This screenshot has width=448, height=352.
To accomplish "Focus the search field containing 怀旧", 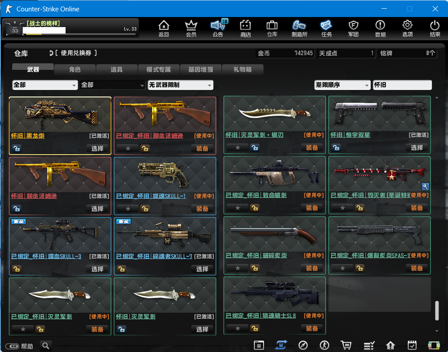I will (402, 85).
